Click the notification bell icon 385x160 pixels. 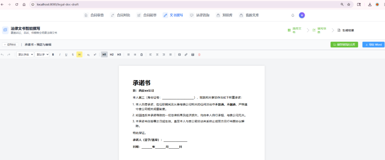click(x=293, y=15)
